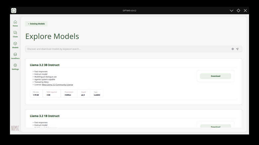Click the Quant q4_0 info cell
The height and width of the screenshot is (145, 259).
pos(83,93)
